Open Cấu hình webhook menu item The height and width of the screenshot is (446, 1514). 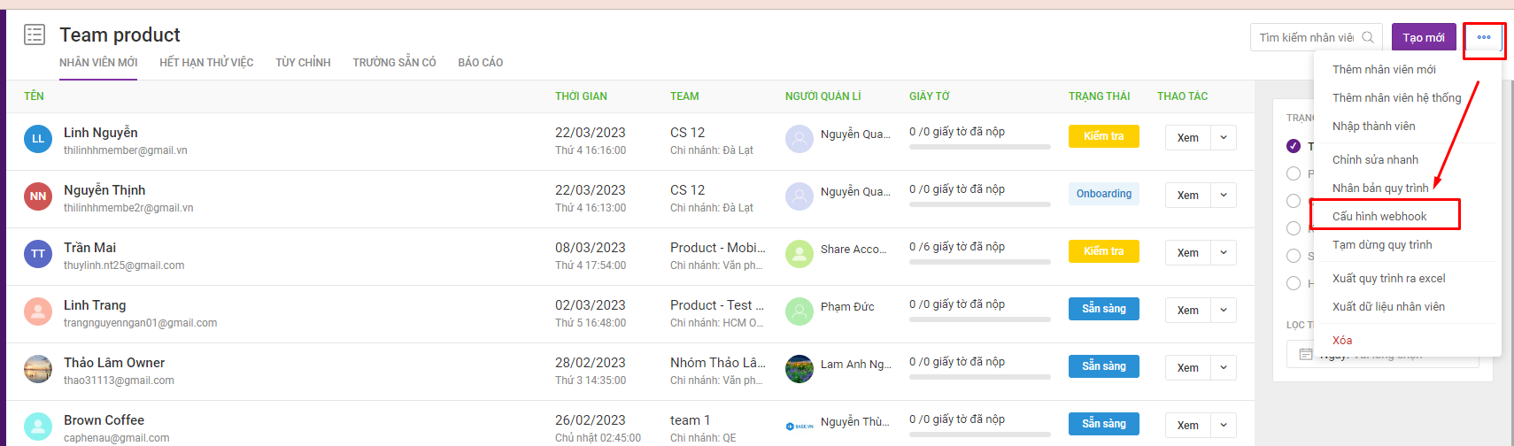(1407, 217)
